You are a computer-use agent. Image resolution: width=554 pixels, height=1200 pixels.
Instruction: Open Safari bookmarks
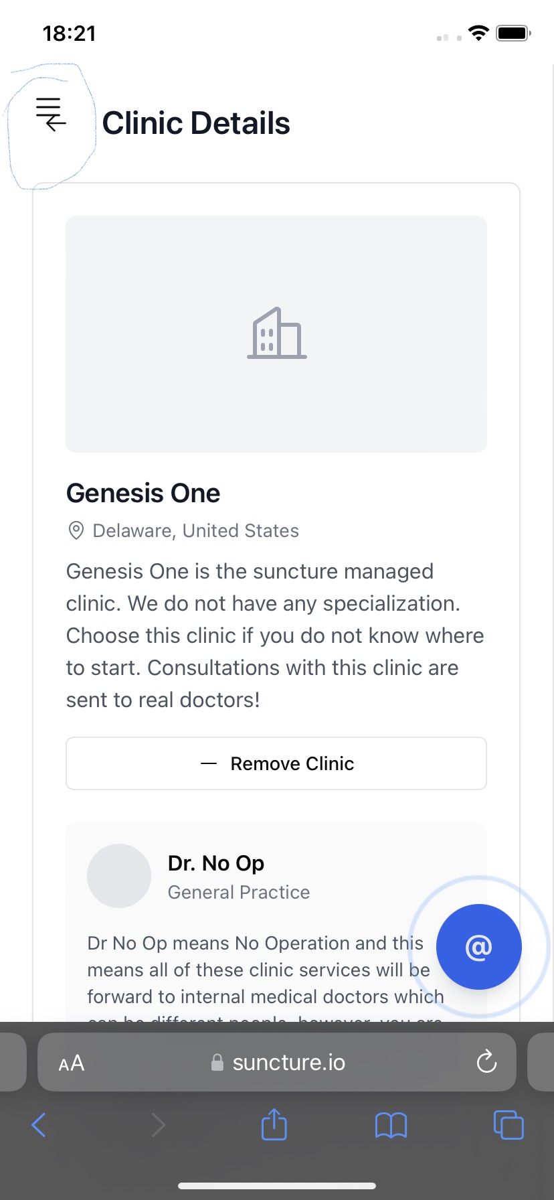click(391, 1125)
